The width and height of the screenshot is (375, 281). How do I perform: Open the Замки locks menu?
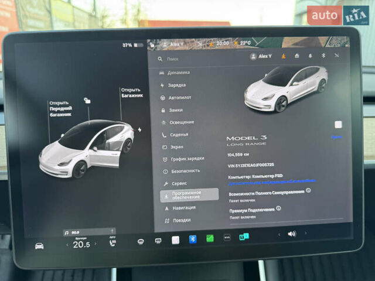pyautogui.click(x=172, y=110)
